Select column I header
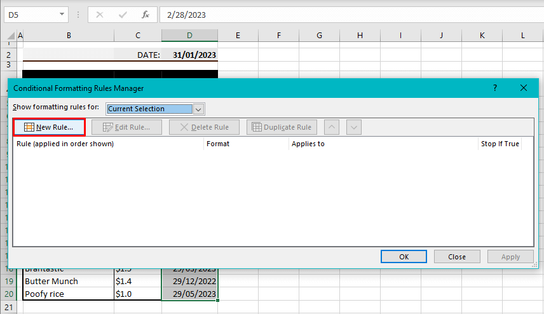Viewport: 544px width, 314px height. pos(401,36)
